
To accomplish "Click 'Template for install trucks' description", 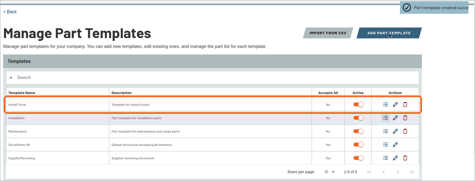I will [131, 105].
